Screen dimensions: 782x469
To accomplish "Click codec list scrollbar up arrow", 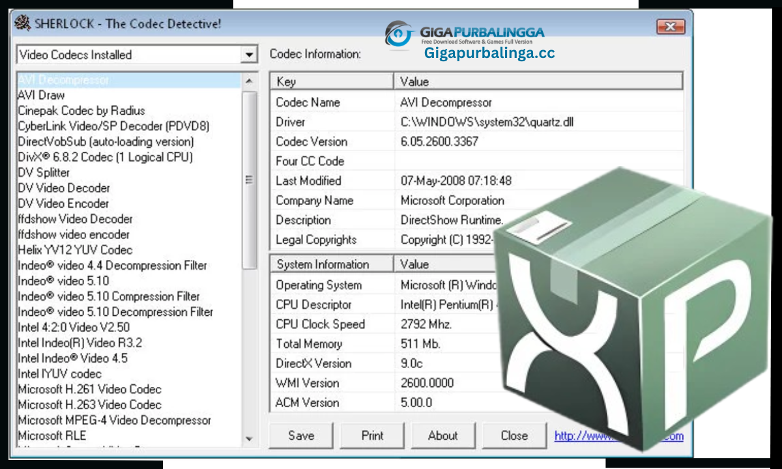I will click(249, 81).
